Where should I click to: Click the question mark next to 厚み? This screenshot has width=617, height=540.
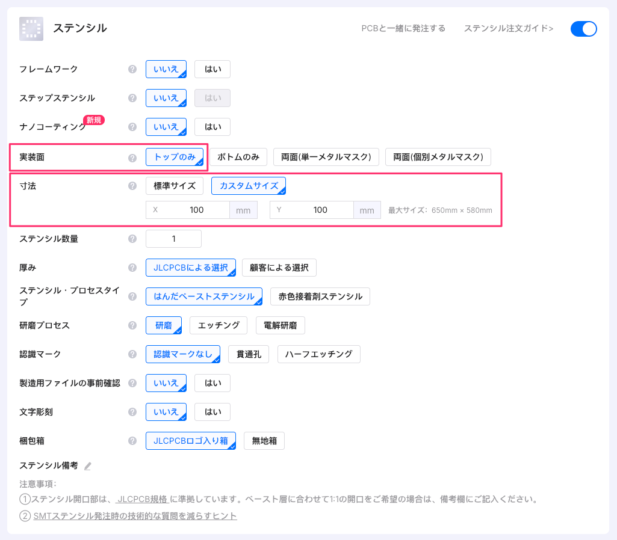132,268
